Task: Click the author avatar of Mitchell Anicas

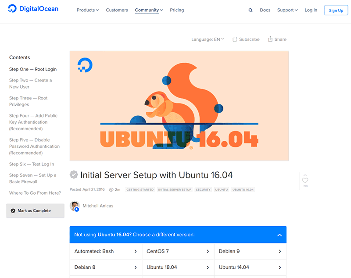Action: (x=75, y=206)
